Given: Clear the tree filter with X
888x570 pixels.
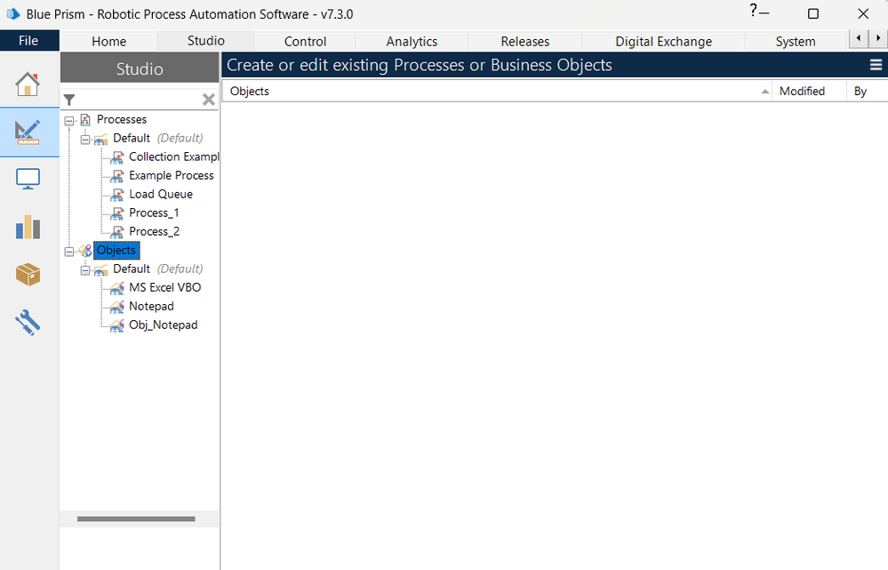Looking at the screenshot, I should (x=208, y=100).
